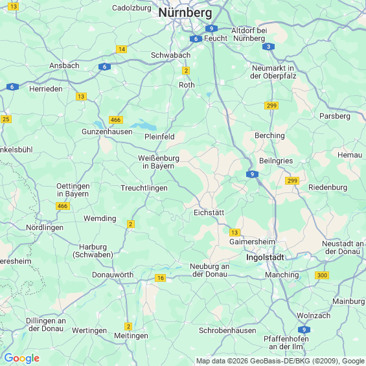The height and width of the screenshot is (366, 366).
Task: Click the A3 highway shield near Altdorf
Action: pos(268,47)
